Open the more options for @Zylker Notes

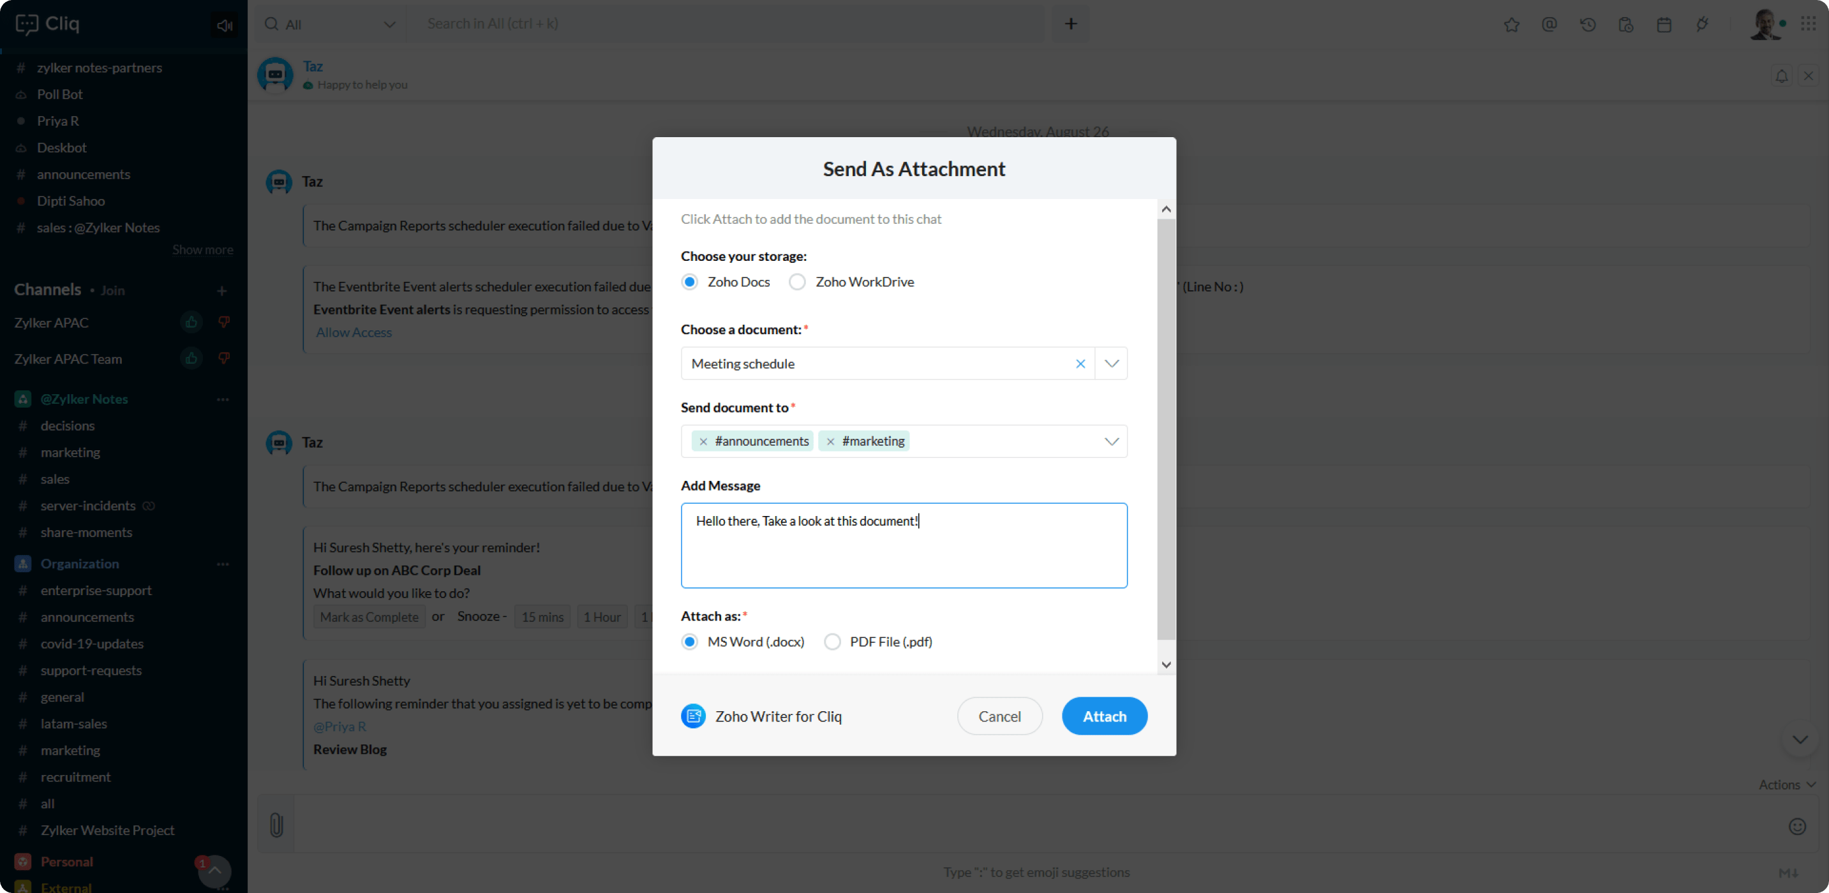point(223,399)
